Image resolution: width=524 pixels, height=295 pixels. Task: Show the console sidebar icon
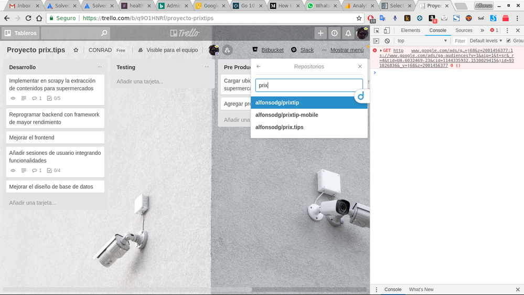point(376,41)
